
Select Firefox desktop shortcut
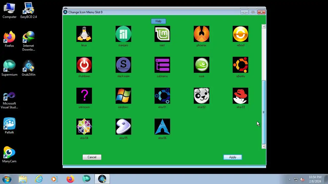pyautogui.click(x=9, y=39)
